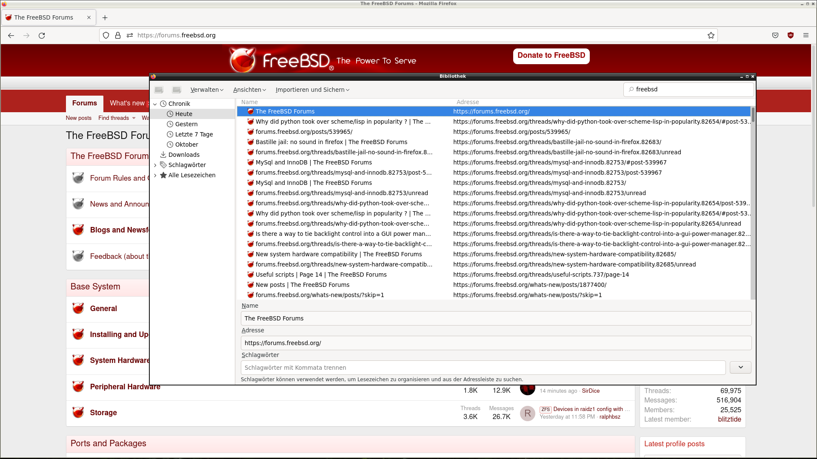
Task: Click the Library forward navigation arrow
Action: click(177, 90)
